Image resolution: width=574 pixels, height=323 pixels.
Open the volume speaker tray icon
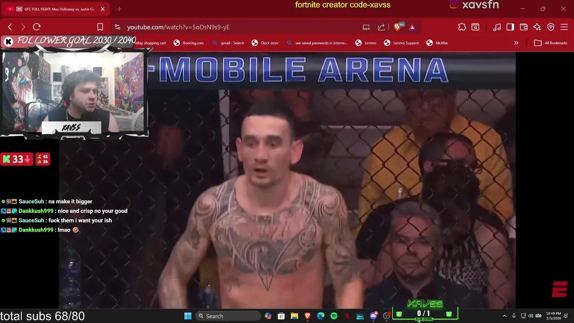[531, 316]
